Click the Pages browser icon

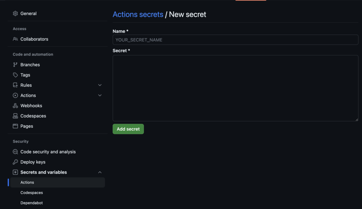15,126
